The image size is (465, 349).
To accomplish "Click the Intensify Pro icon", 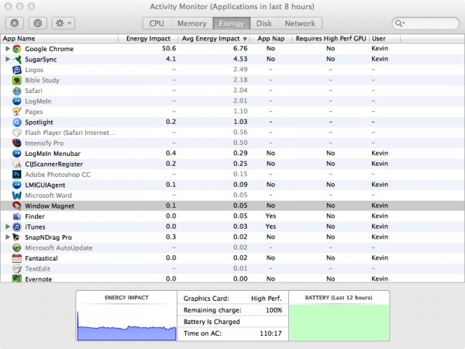I will click(x=17, y=143).
